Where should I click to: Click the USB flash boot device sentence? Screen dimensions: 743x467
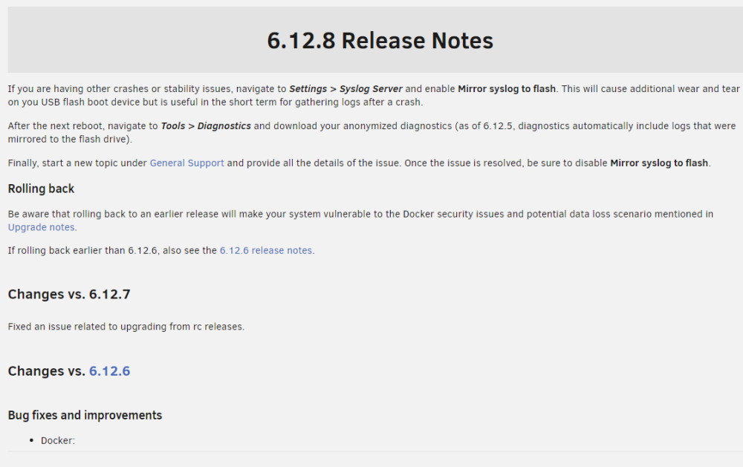(x=215, y=102)
